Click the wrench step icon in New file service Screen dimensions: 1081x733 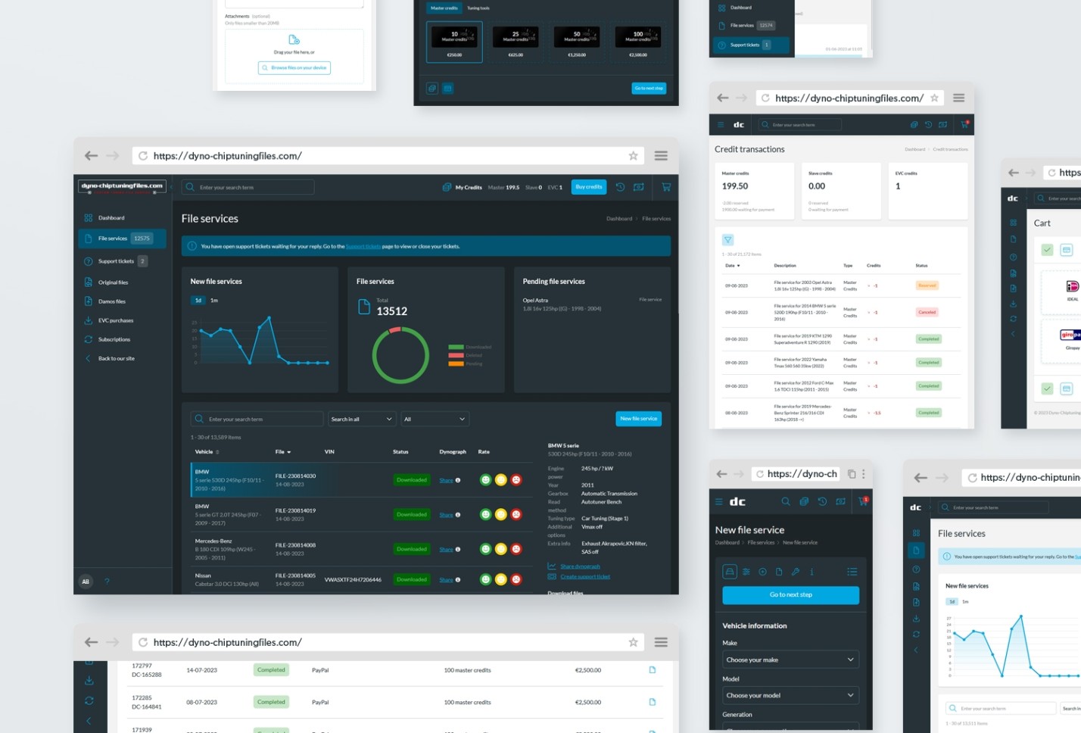(x=795, y=572)
